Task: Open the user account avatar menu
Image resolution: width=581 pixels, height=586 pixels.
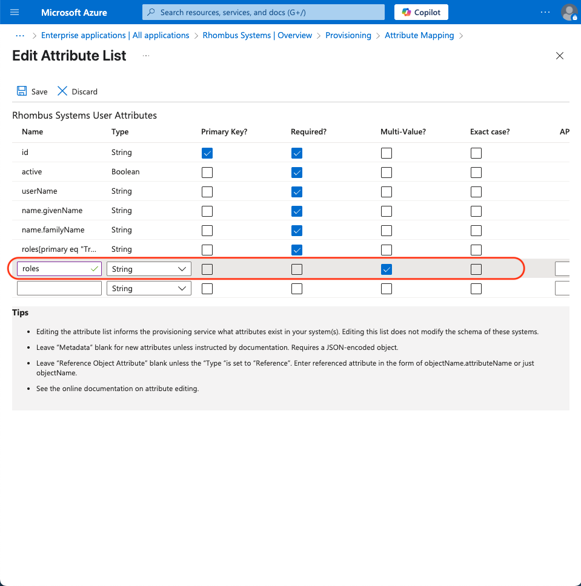Action: 569,12
